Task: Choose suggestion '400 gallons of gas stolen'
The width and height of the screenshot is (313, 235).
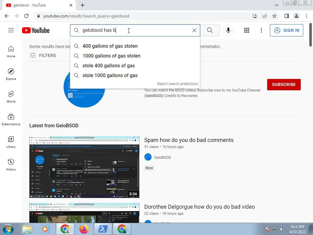Action: (x=135, y=46)
